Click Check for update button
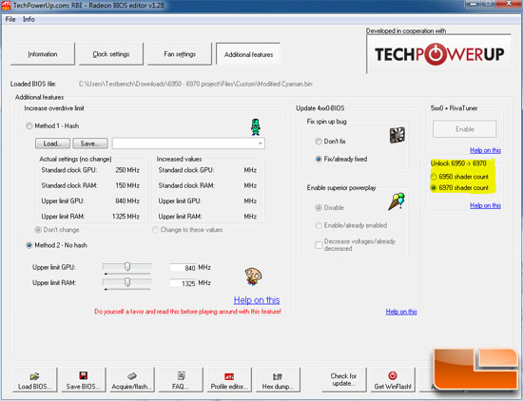The height and width of the screenshot is (401, 523). pyautogui.click(x=343, y=380)
